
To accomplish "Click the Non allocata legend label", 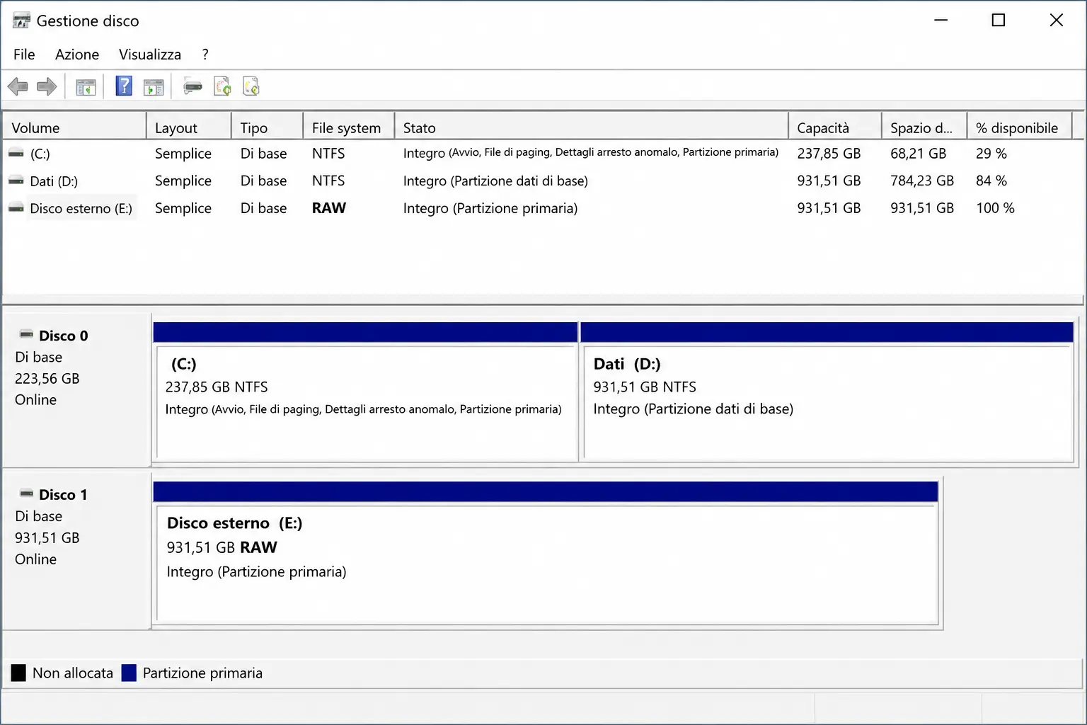I will pyautogui.click(x=73, y=673).
